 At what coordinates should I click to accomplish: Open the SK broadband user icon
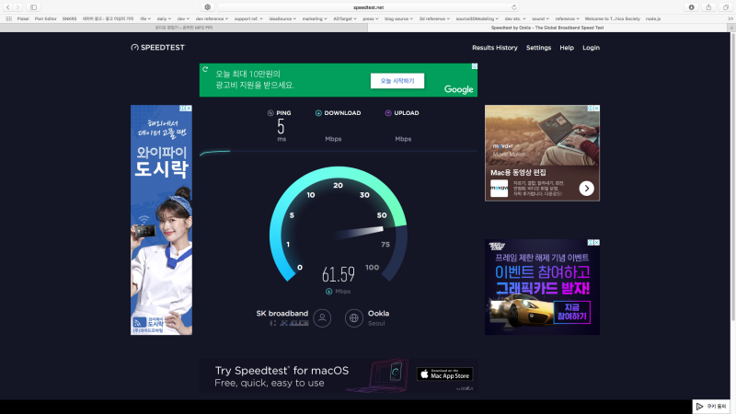pyautogui.click(x=322, y=318)
